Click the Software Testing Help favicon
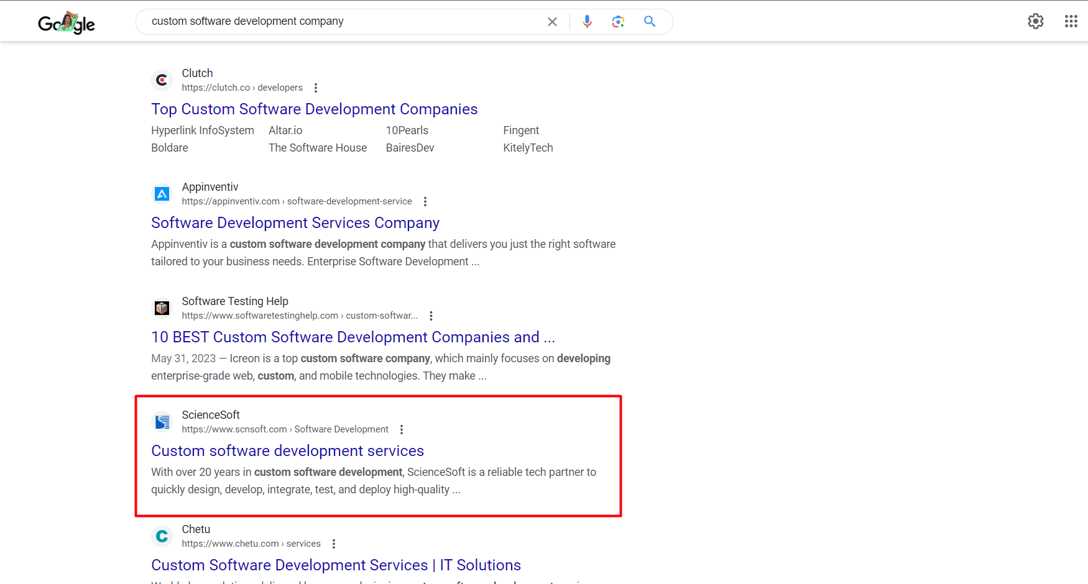This screenshot has width=1088, height=584. tap(162, 308)
